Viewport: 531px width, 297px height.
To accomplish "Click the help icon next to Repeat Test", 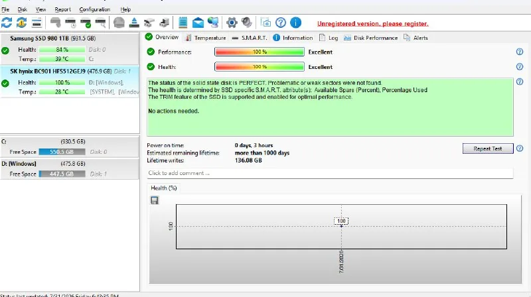I will coord(520,148).
